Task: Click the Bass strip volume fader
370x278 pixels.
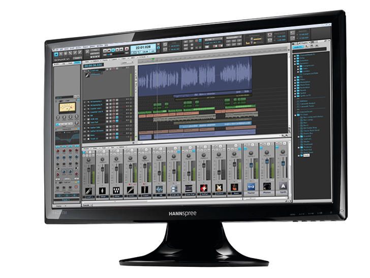Action: [234, 163]
